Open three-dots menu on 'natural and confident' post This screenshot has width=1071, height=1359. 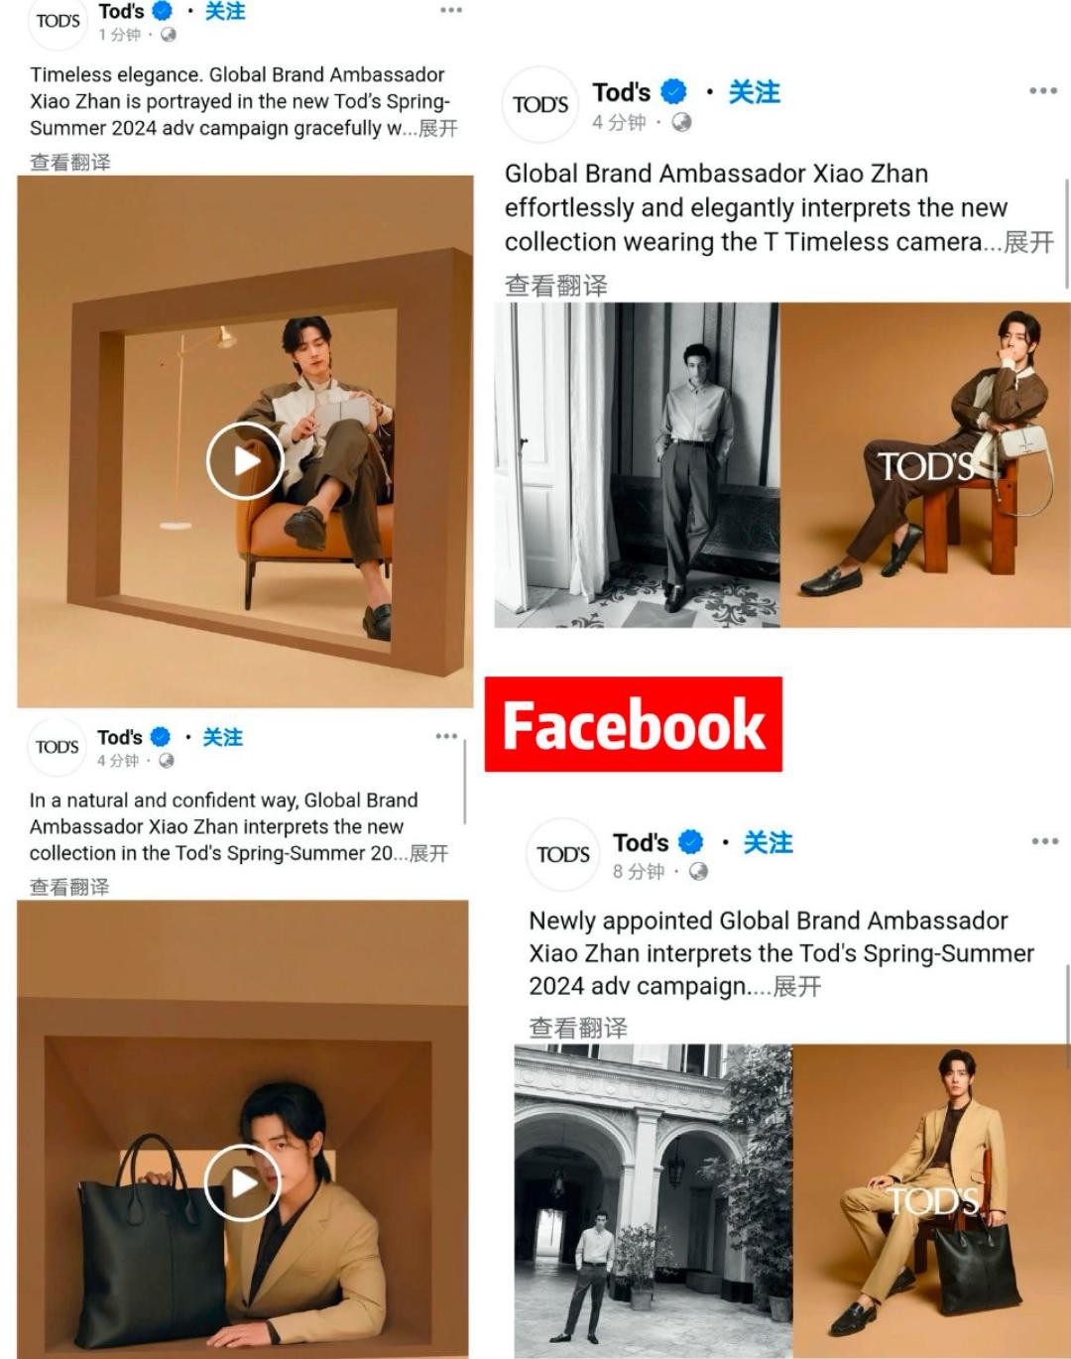point(446,736)
